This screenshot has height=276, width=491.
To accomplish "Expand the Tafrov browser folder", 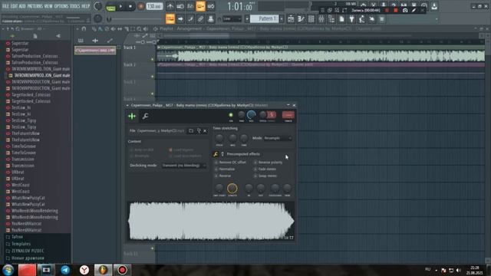I will click(x=17, y=237).
